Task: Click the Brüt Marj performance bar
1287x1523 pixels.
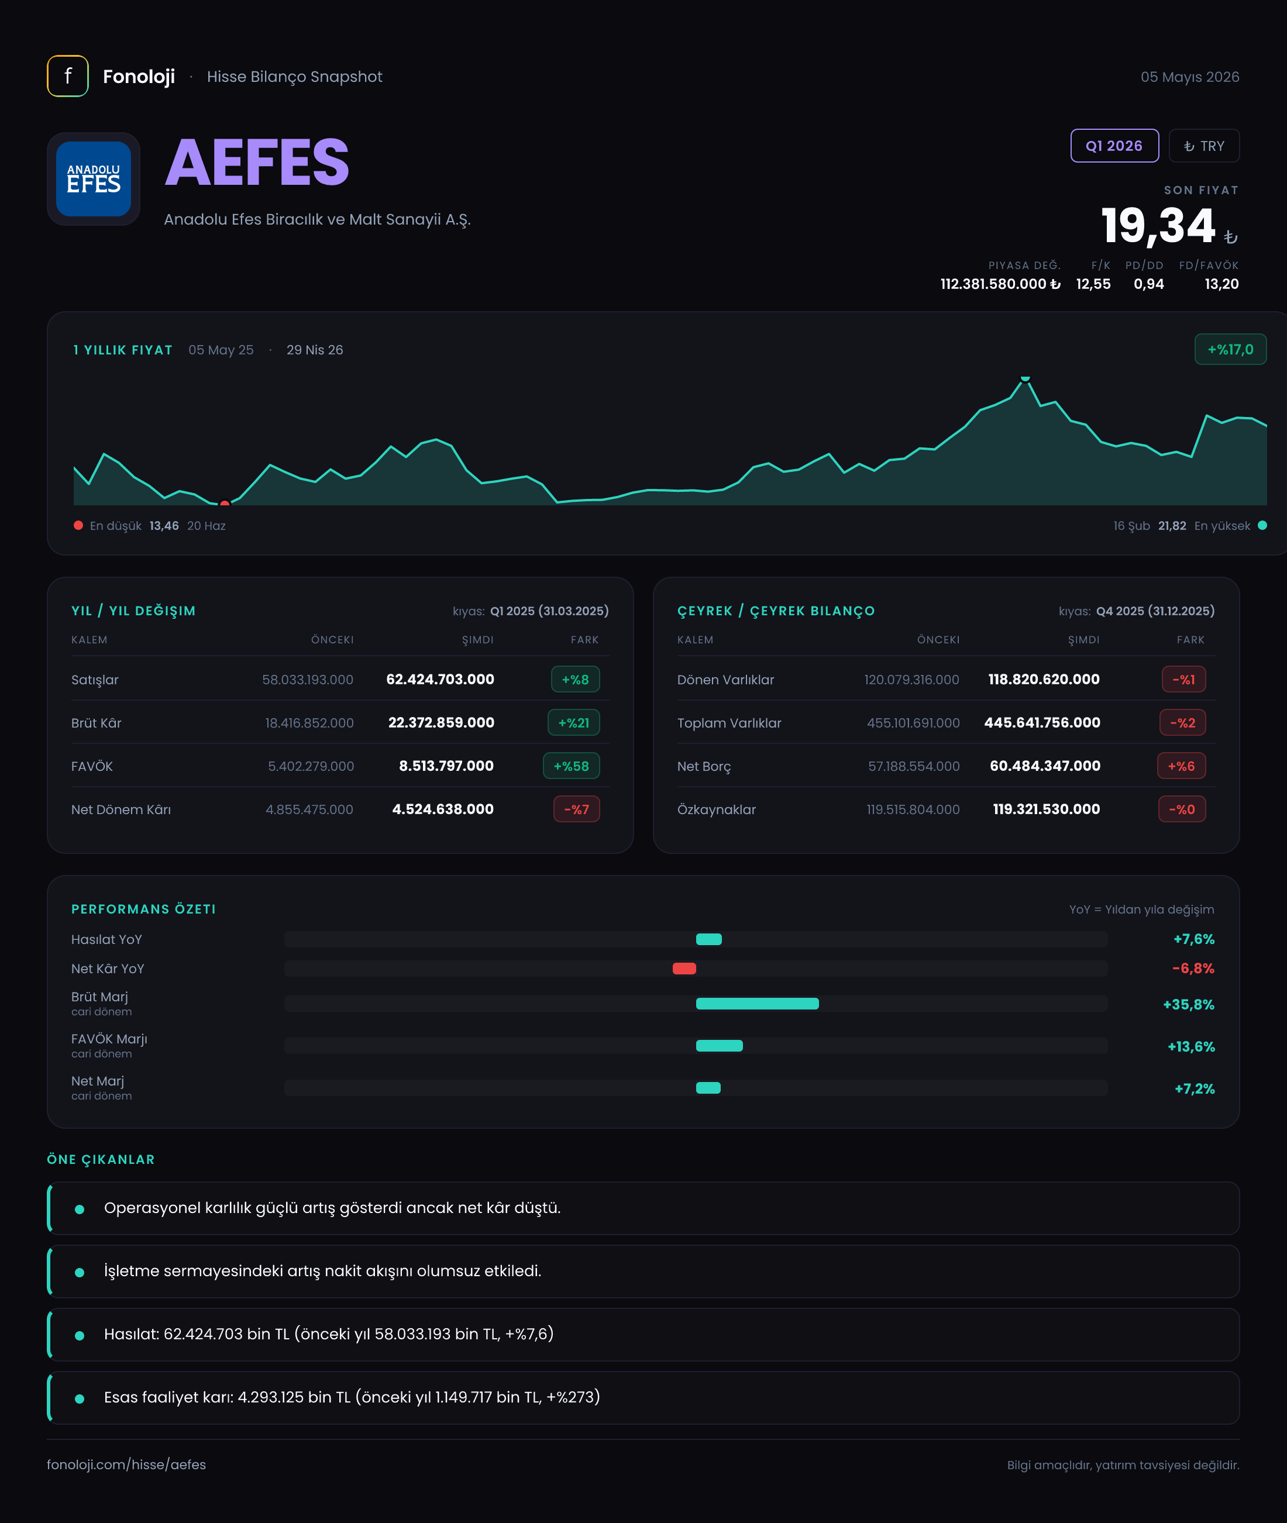Action: [758, 1004]
